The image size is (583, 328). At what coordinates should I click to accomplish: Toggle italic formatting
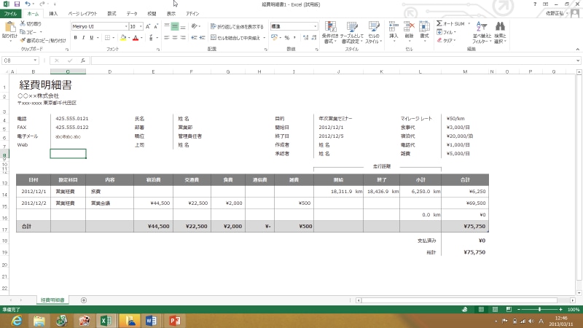tap(83, 38)
